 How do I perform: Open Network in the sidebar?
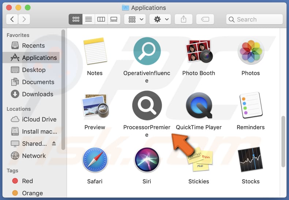coord(31,156)
